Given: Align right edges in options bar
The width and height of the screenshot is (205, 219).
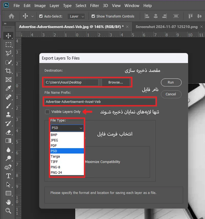Looking at the screenshot, I should click(x=165, y=16).
